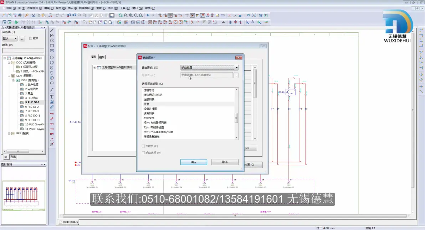Open the 工具 (U) menu

coord(125,8)
